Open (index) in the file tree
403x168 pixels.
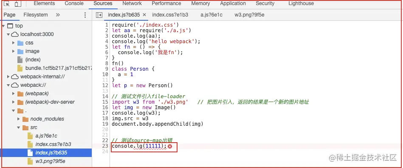(x=33, y=60)
